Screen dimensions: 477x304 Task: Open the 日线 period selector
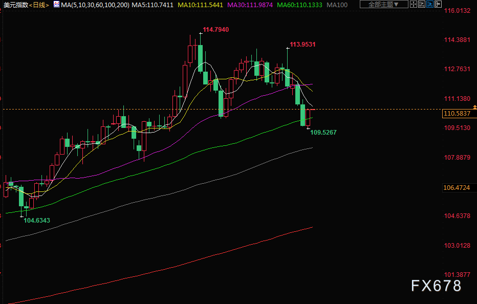39,5
